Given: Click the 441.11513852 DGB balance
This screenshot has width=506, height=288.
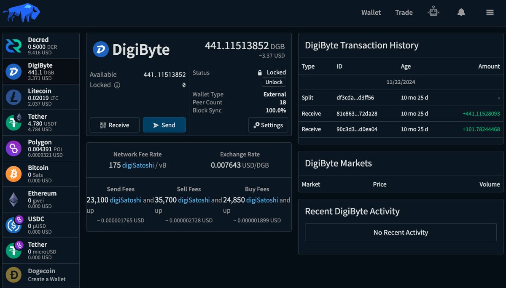Looking at the screenshot, I should (x=245, y=46).
